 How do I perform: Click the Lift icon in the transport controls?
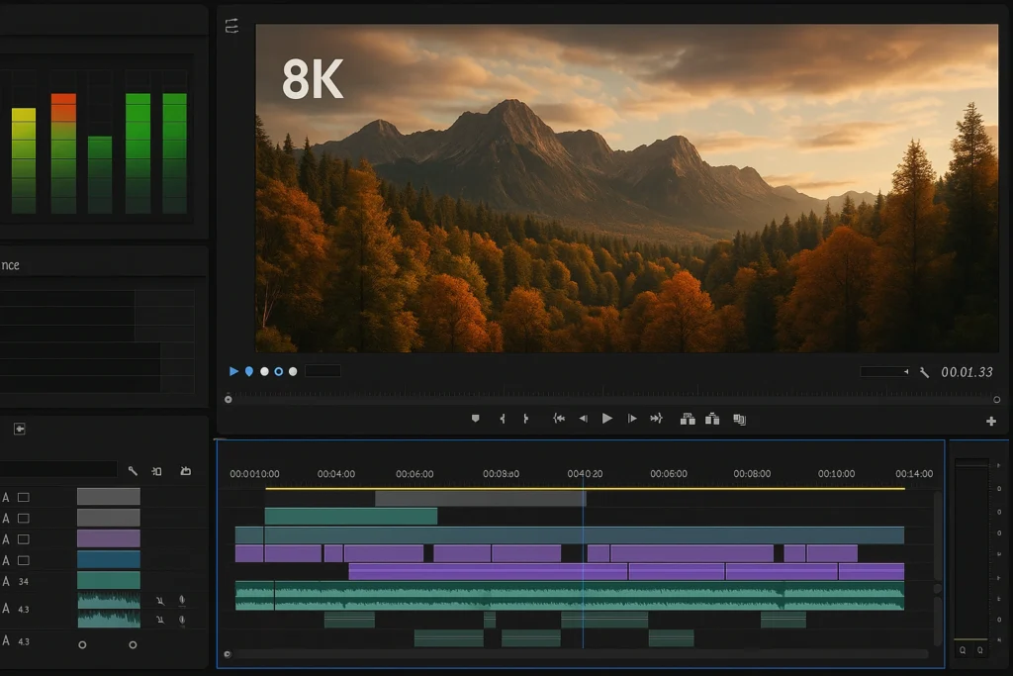click(690, 418)
